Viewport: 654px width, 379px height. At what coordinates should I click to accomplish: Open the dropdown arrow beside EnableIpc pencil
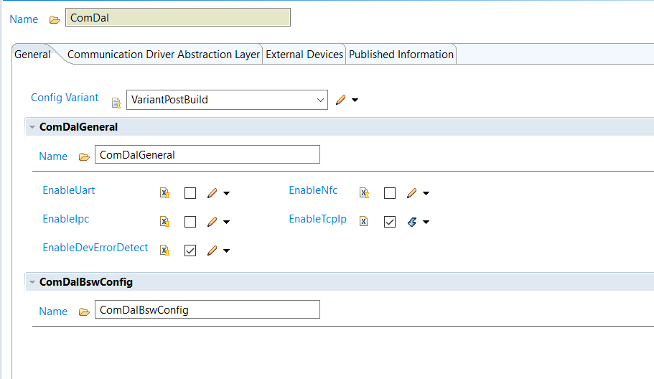pos(227,222)
